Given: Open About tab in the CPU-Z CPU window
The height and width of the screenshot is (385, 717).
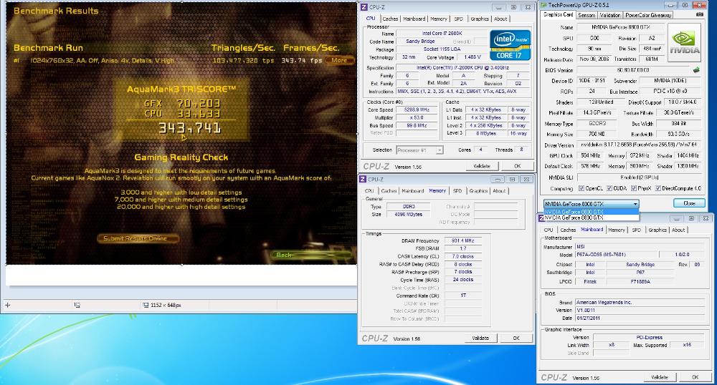Looking at the screenshot, I should click(500, 19).
